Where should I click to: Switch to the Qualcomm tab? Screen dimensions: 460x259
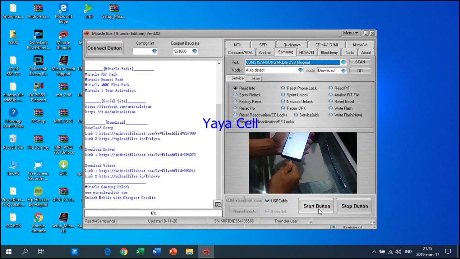pos(292,45)
